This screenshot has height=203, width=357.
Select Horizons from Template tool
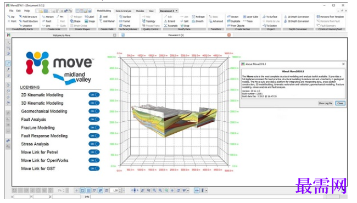point(330,16)
